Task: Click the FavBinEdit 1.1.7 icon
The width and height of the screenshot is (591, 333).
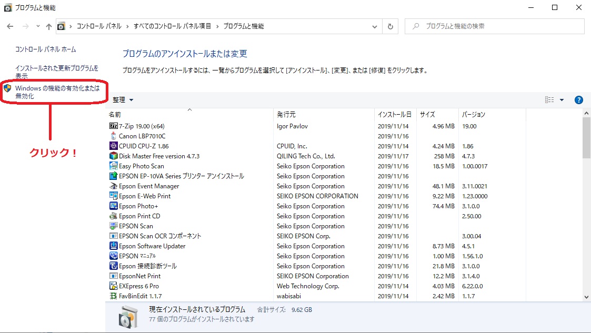Action: click(114, 296)
